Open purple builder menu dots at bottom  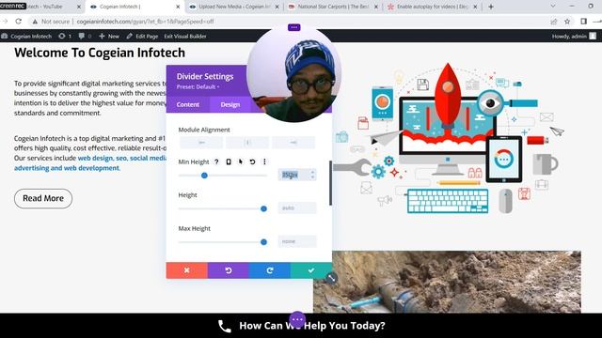(x=297, y=319)
